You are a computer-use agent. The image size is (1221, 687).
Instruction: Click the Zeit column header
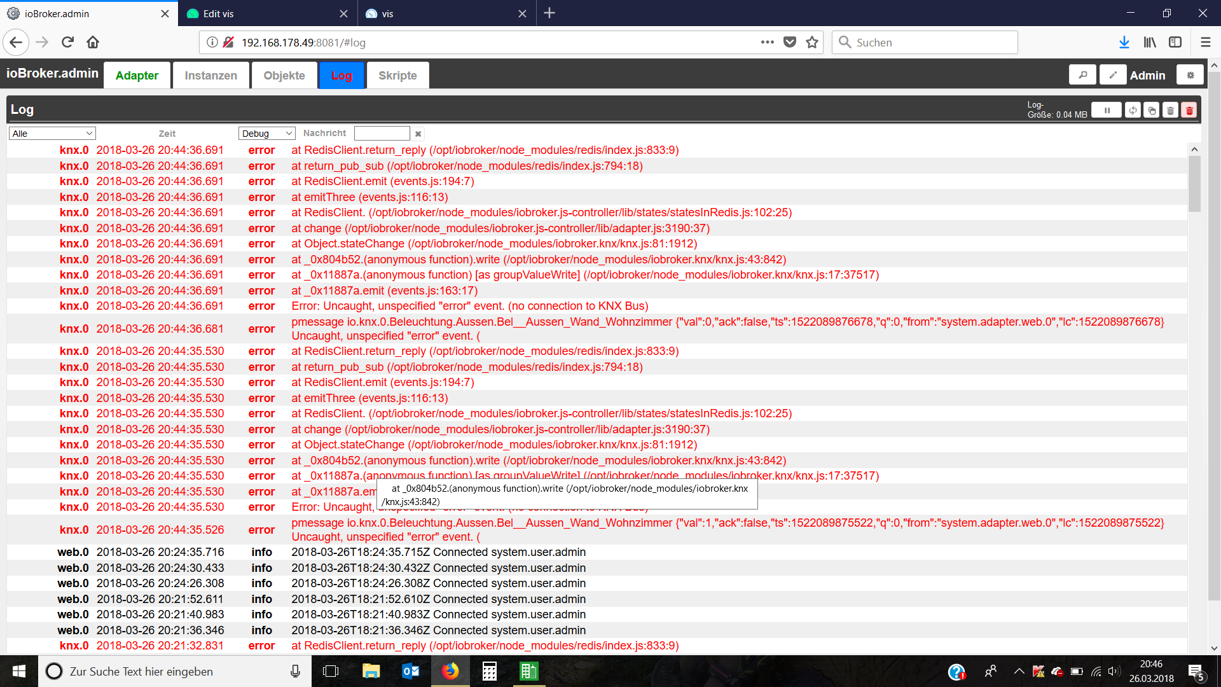point(167,134)
